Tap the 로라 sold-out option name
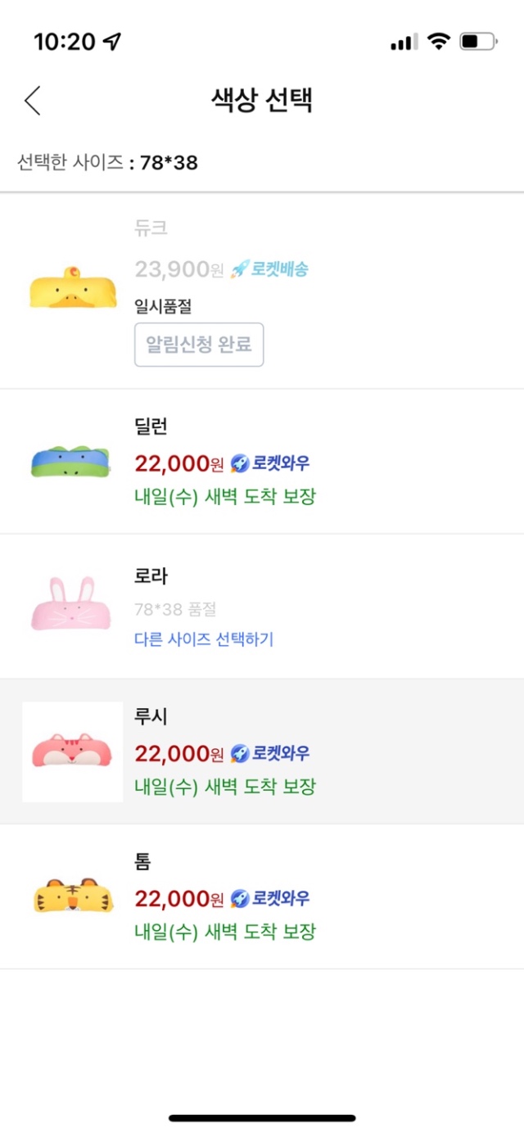 coord(151,576)
